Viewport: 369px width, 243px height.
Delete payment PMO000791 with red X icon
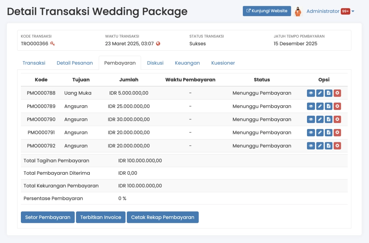(337, 133)
